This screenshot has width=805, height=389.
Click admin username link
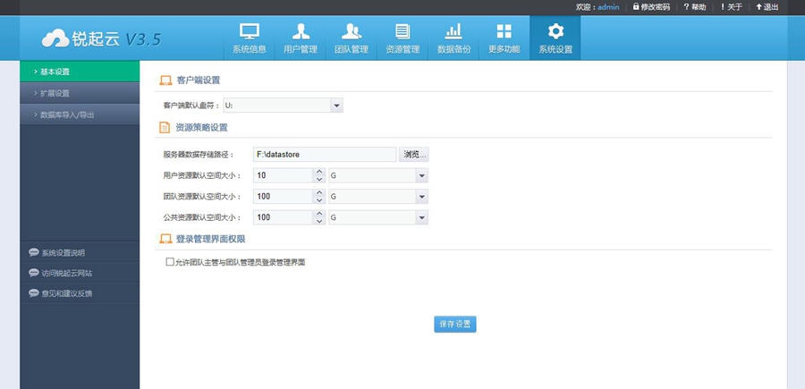608,6
